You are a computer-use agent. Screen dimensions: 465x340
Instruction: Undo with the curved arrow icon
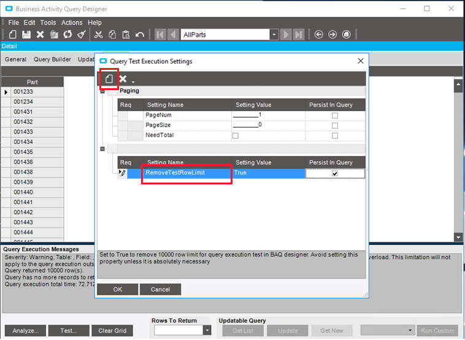140,35
